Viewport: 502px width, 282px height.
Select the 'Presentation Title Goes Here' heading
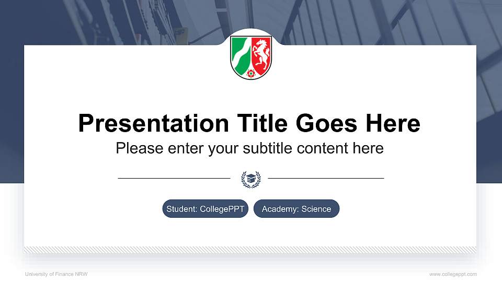tap(249, 124)
